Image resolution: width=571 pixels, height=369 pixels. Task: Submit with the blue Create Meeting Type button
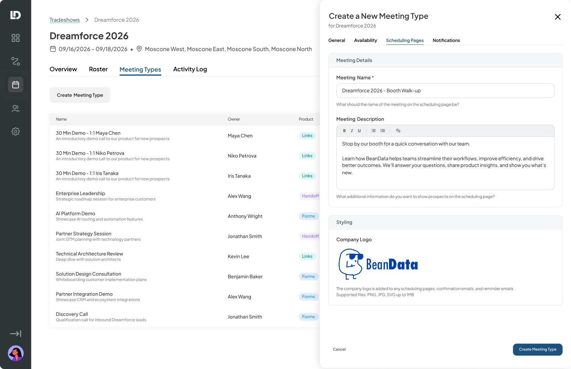(x=537, y=349)
